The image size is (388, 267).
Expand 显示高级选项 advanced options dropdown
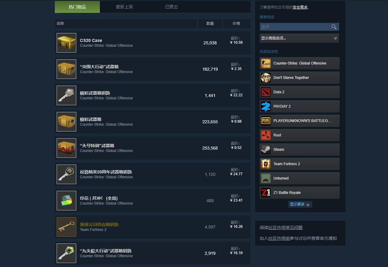(x=299, y=38)
